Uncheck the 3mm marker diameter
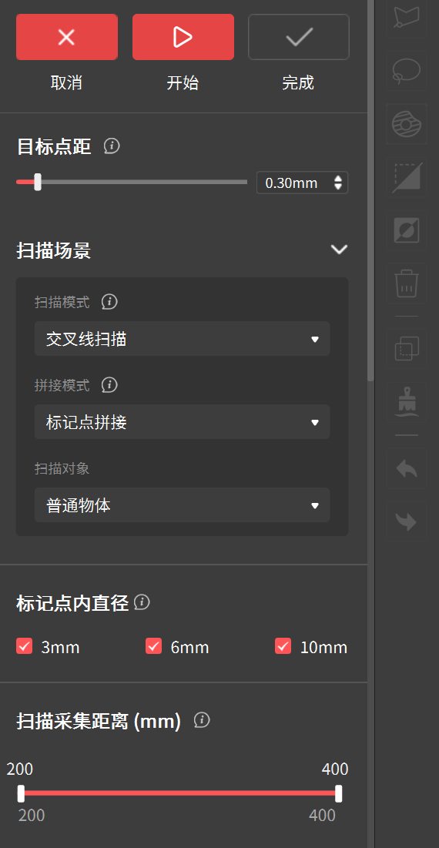This screenshot has width=439, height=848. point(24,646)
